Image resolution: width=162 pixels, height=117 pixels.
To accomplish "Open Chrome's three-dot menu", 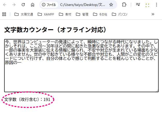I will 157,5.
